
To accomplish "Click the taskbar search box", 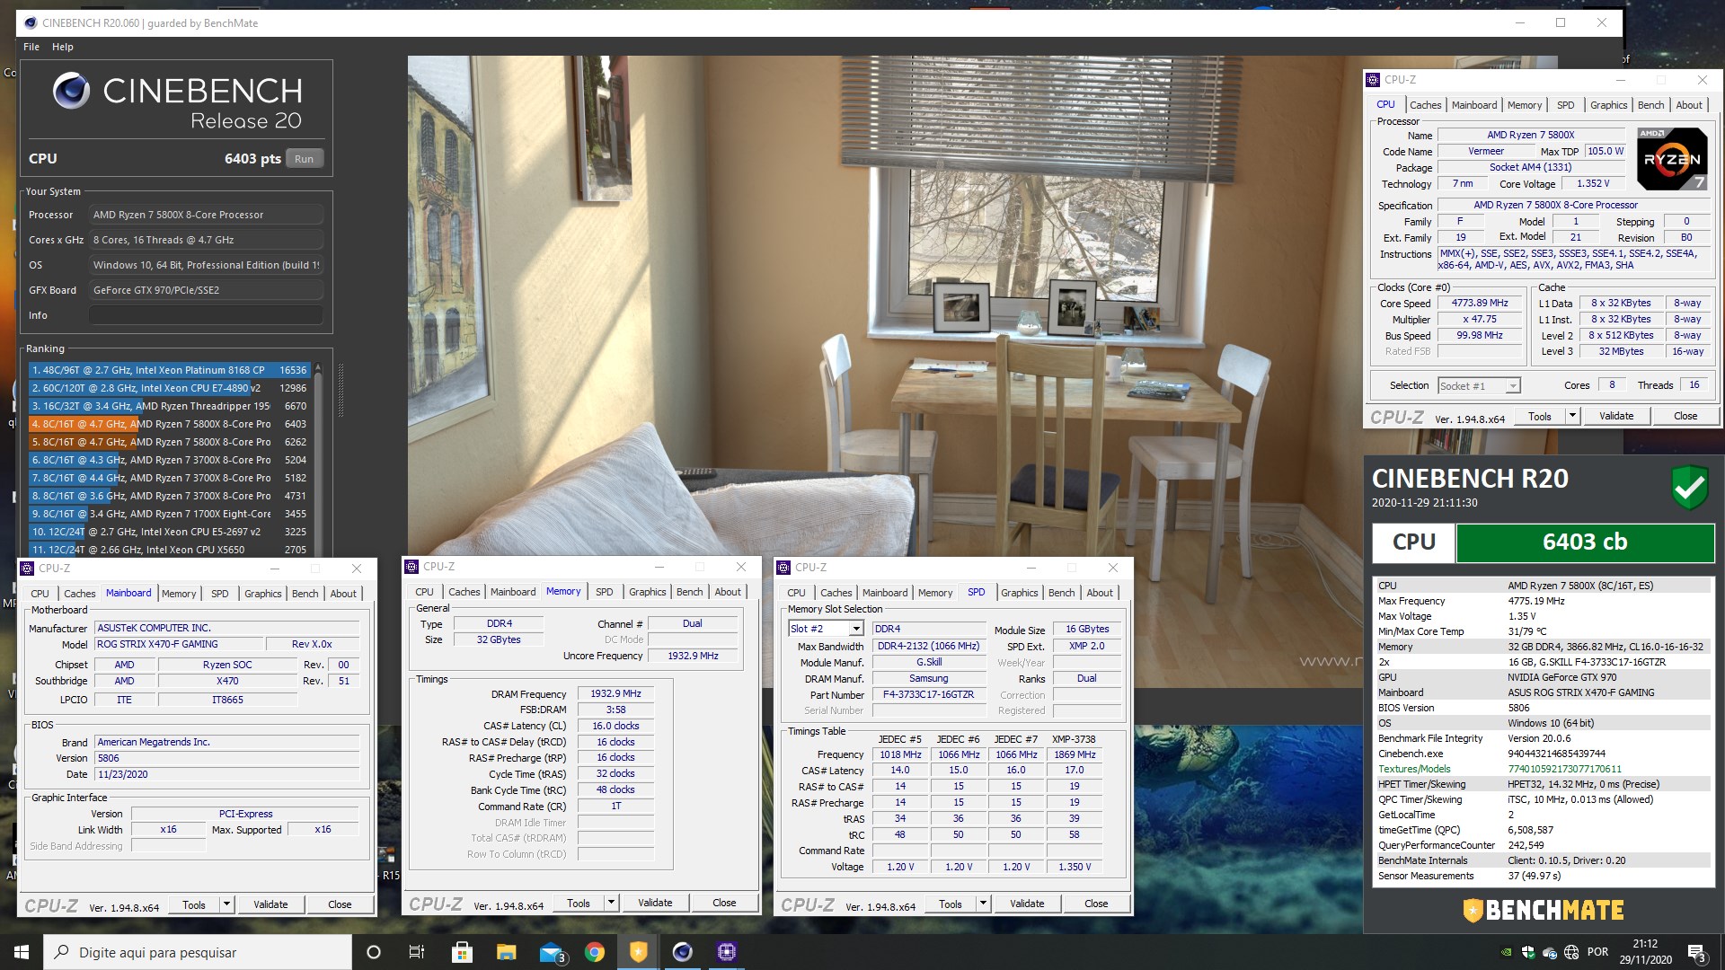I will point(198,952).
